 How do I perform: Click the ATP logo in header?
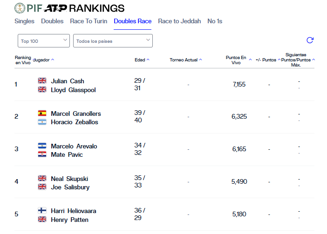point(55,8)
